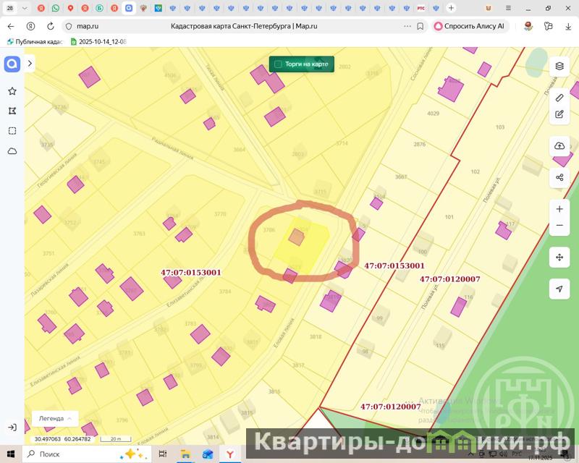579x463 pixels.
Task: Click 'Спросить Алису AI' button
Action: click(470, 26)
